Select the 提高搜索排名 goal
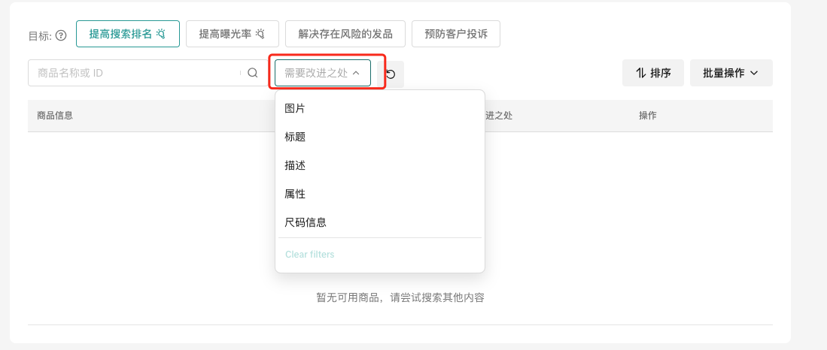This screenshot has width=827, height=350. pyautogui.click(x=127, y=34)
